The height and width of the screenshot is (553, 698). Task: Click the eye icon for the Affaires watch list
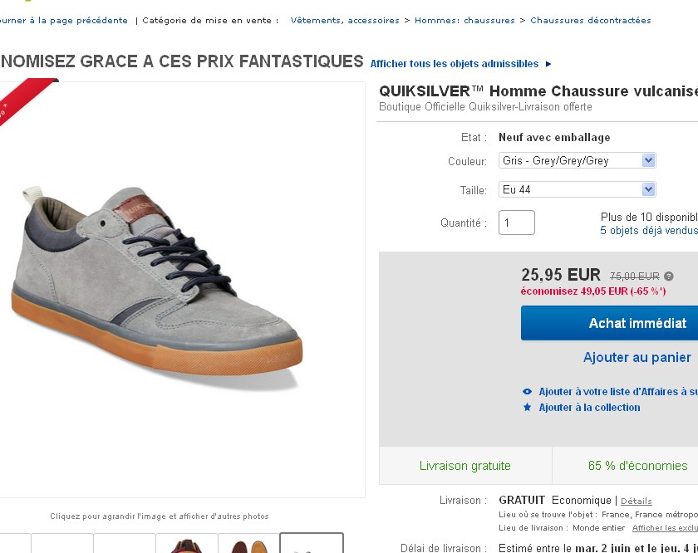tap(527, 392)
